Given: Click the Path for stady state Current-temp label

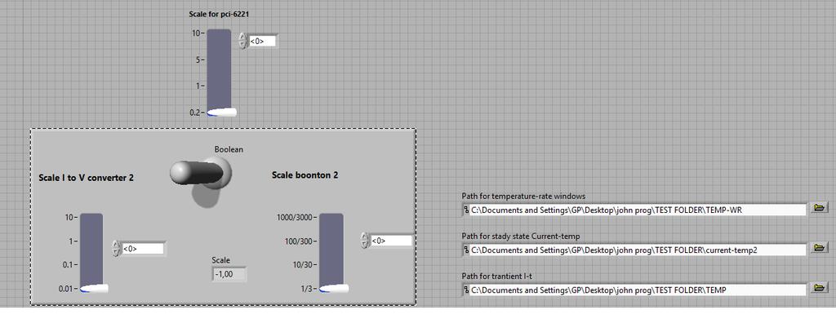Looking at the screenshot, I should click(520, 236).
